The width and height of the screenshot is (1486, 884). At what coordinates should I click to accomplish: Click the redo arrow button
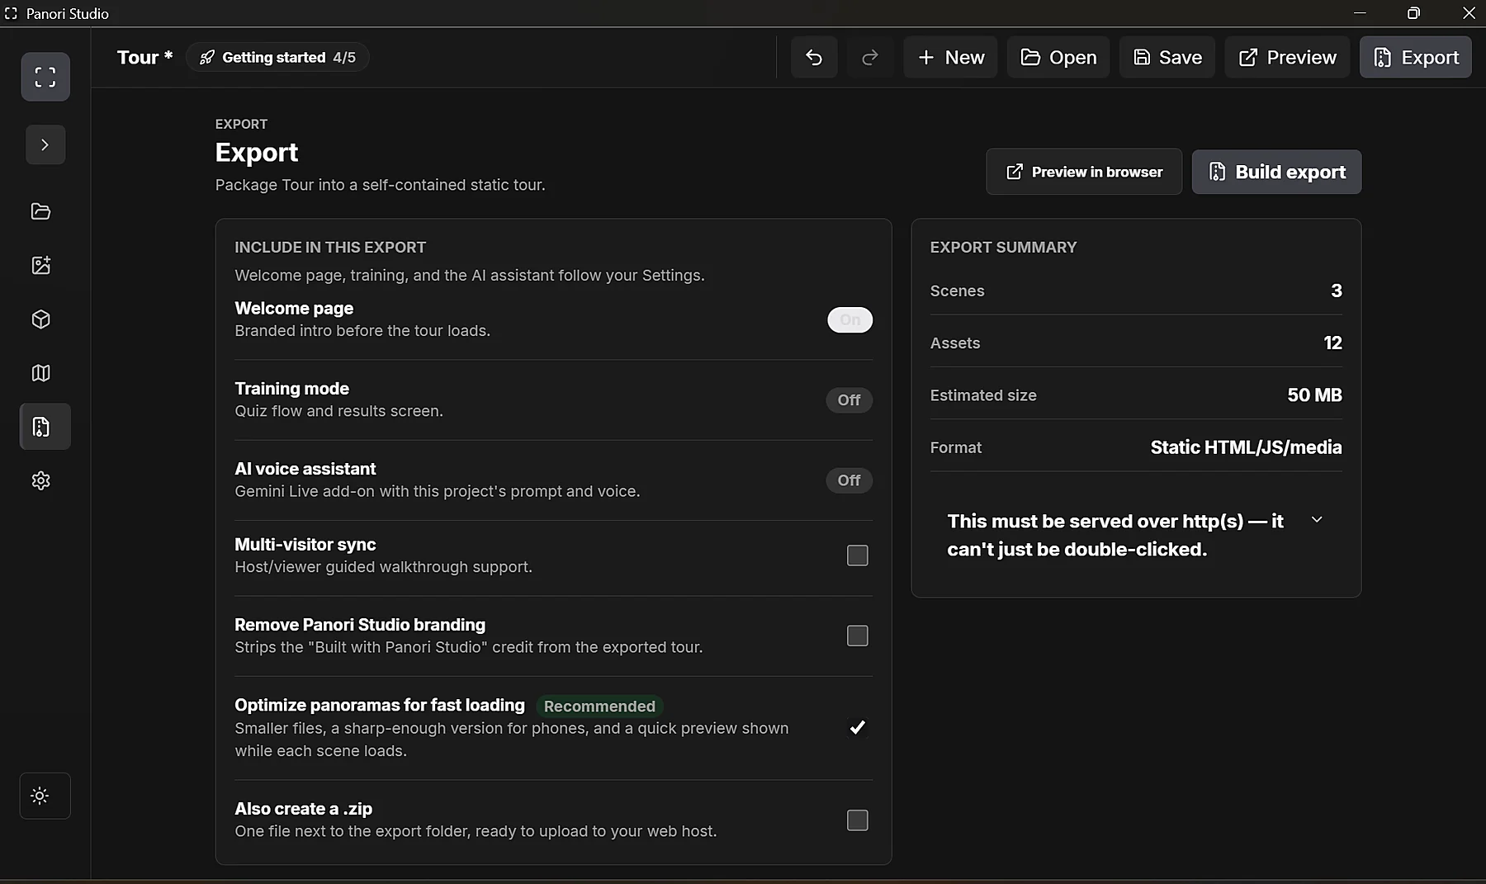pyautogui.click(x=870, y=57)
